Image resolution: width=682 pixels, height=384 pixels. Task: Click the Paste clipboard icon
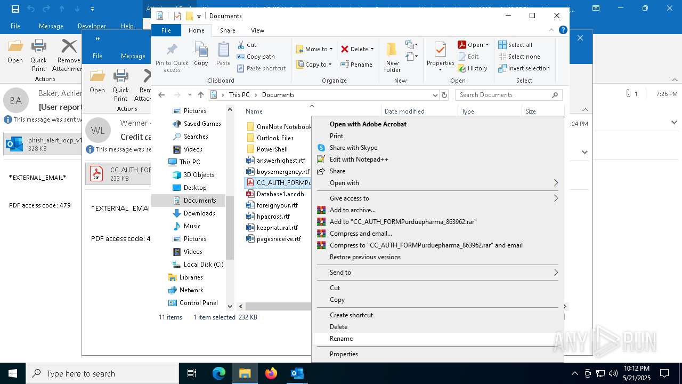[x=223, y=54]
